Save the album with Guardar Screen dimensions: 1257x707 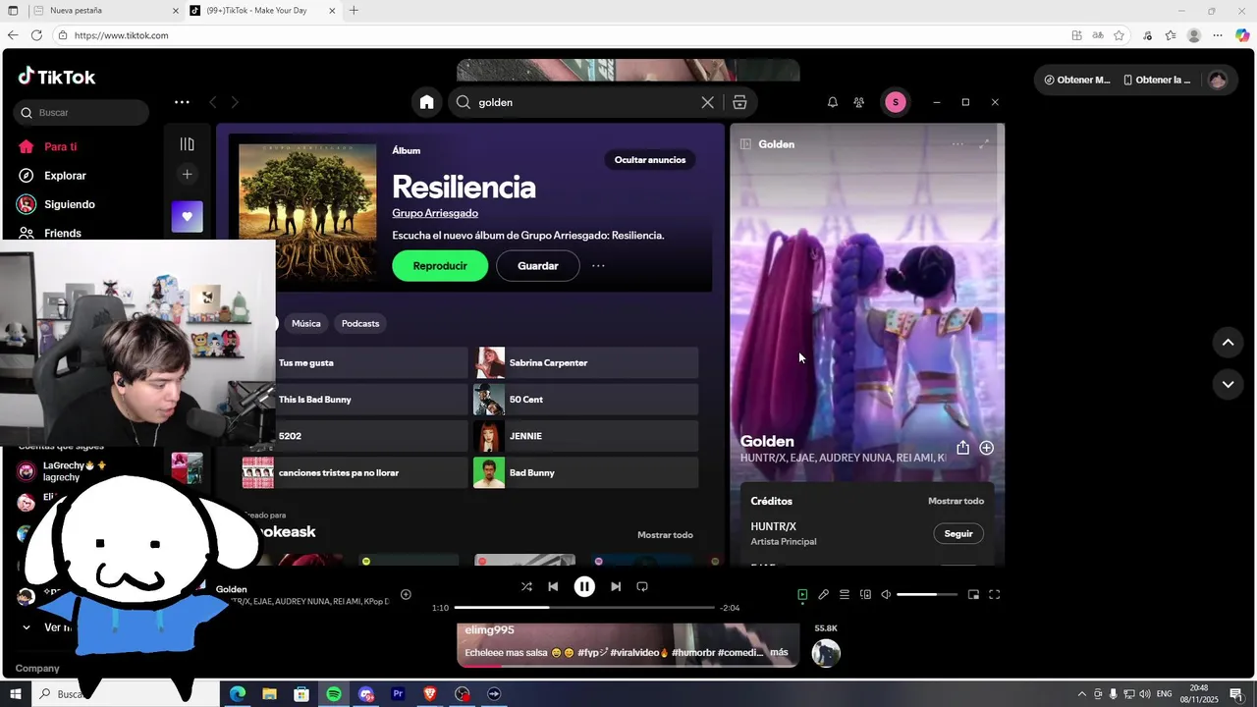[537, 266]
